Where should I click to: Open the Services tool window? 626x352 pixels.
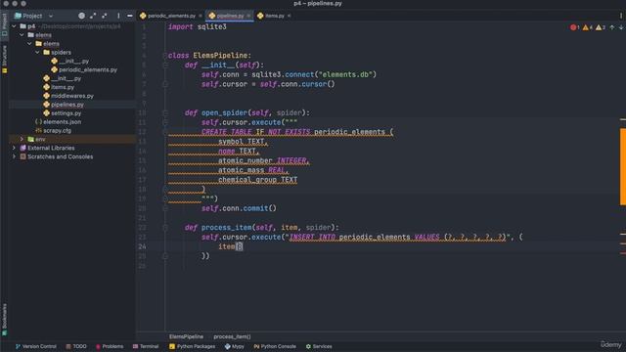pos(319,346)
